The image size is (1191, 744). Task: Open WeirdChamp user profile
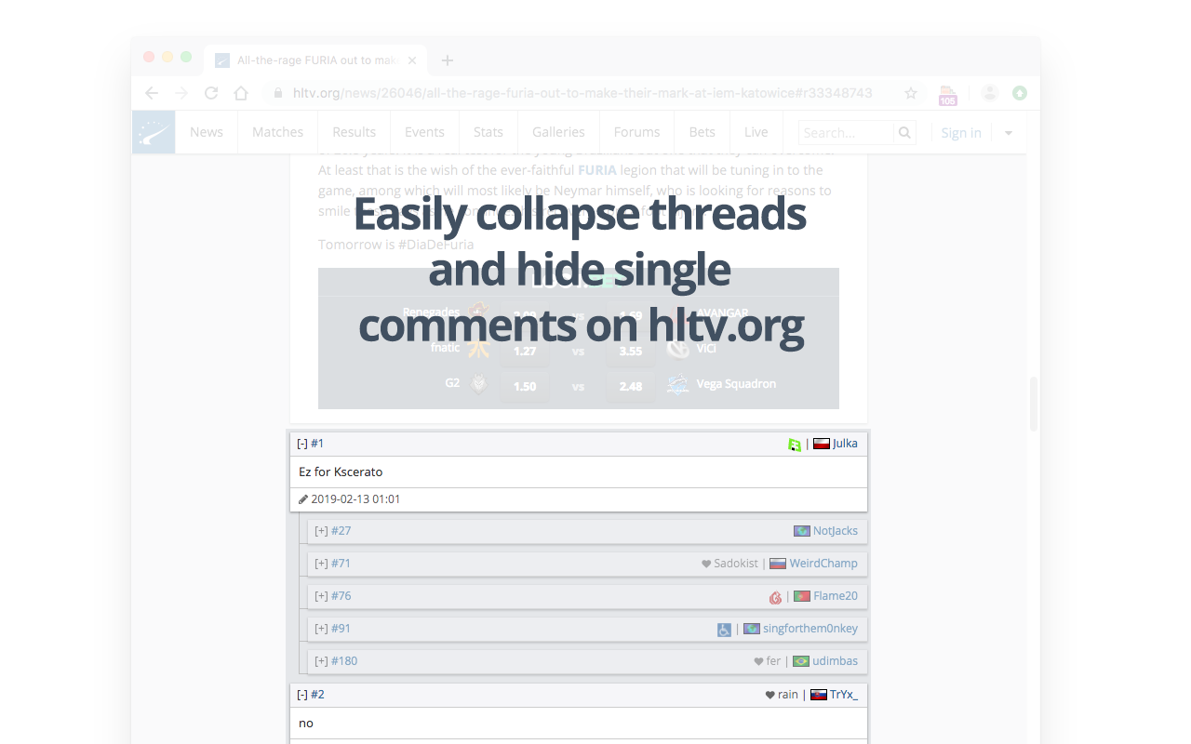[823, 564]
